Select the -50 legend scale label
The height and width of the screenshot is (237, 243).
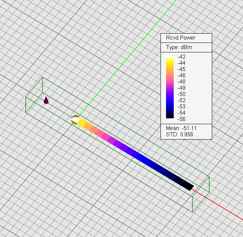coord(181,94)
